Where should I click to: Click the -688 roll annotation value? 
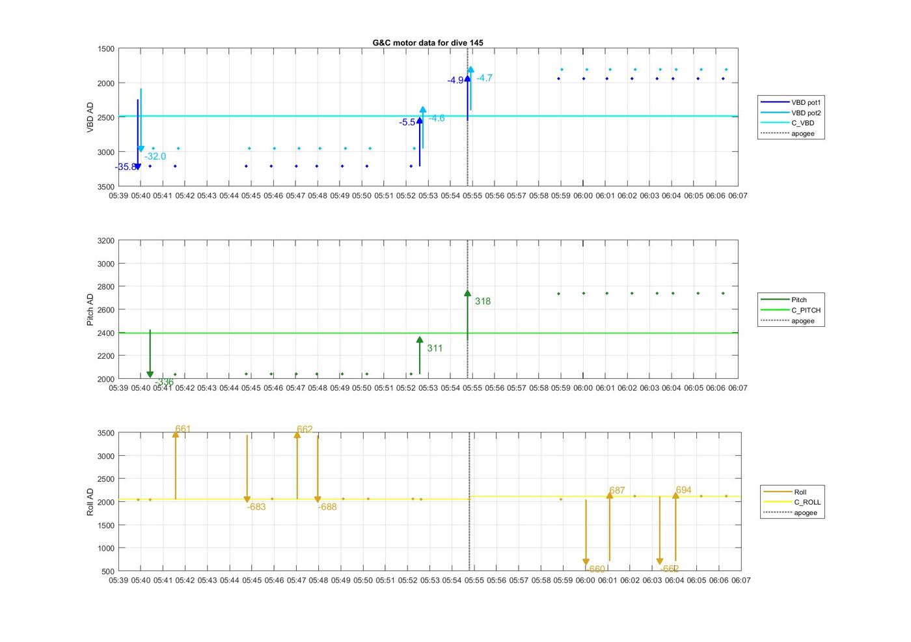click(x=327, y=507)
